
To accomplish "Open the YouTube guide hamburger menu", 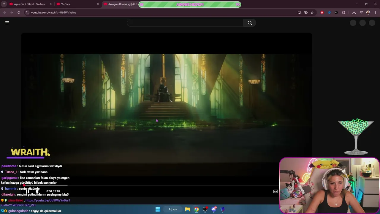I will pos(7,23).
